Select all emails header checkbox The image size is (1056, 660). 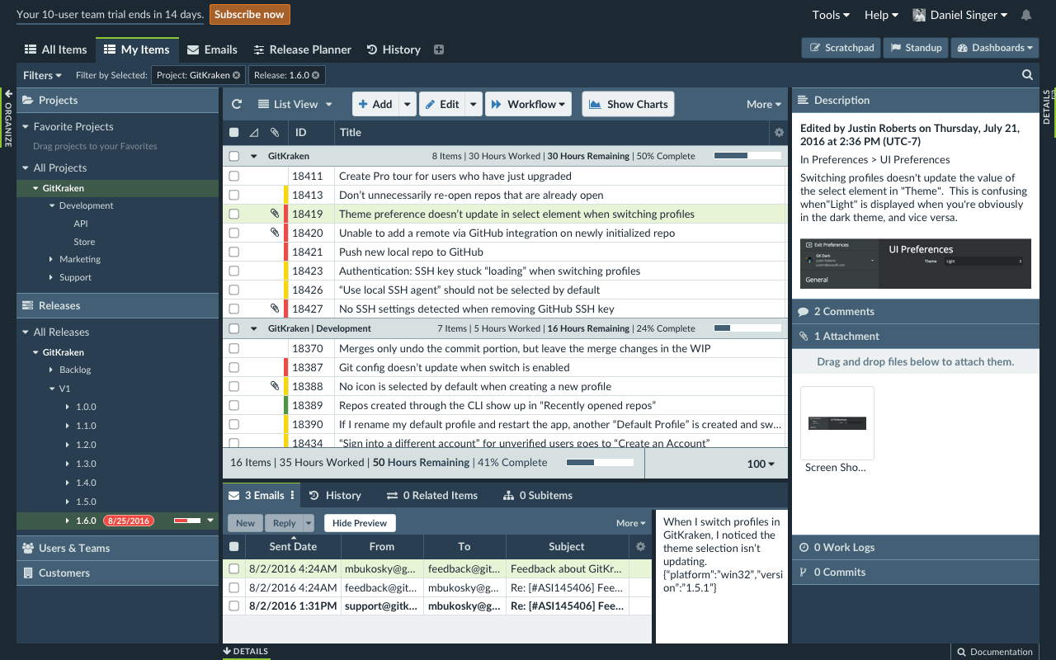234,546
